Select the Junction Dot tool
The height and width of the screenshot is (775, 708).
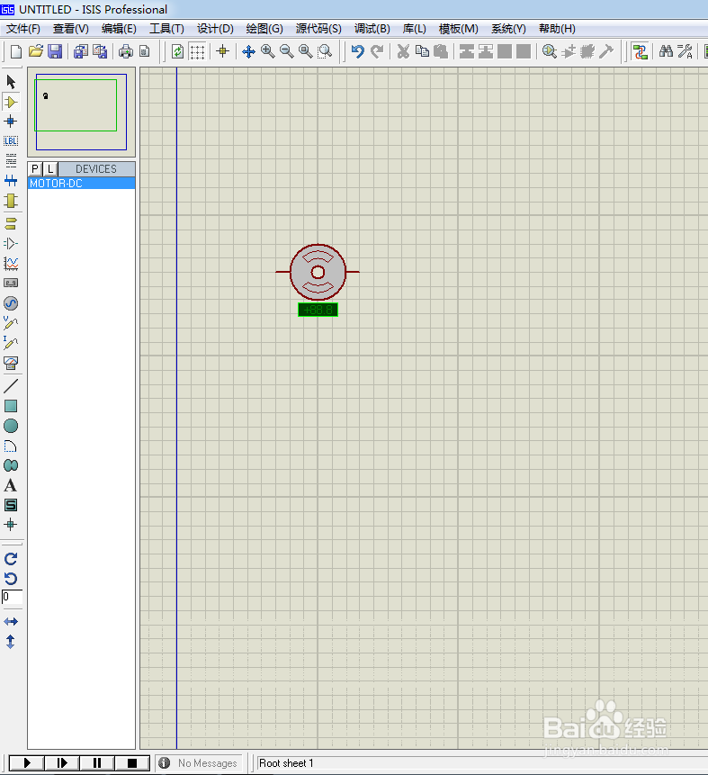click(11, 122)
